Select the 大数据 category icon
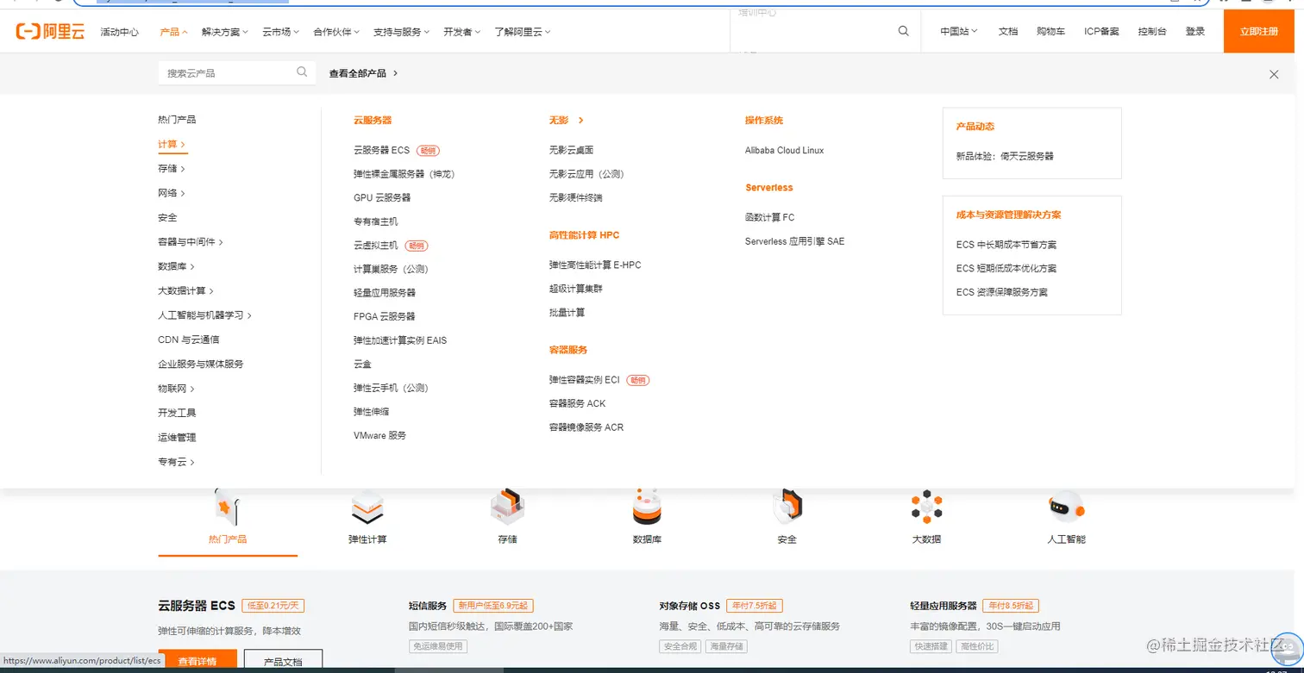This screenshot has height=673, width=1304. coord(926,506)
